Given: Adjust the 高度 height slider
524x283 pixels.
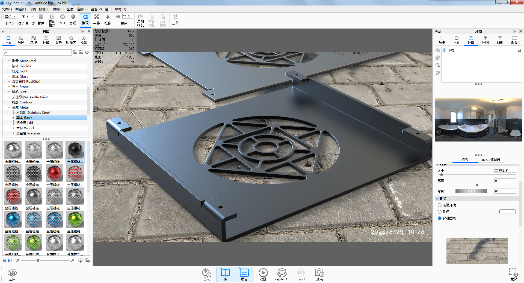Looking at the screenshot, I should [x=477, y=185].
